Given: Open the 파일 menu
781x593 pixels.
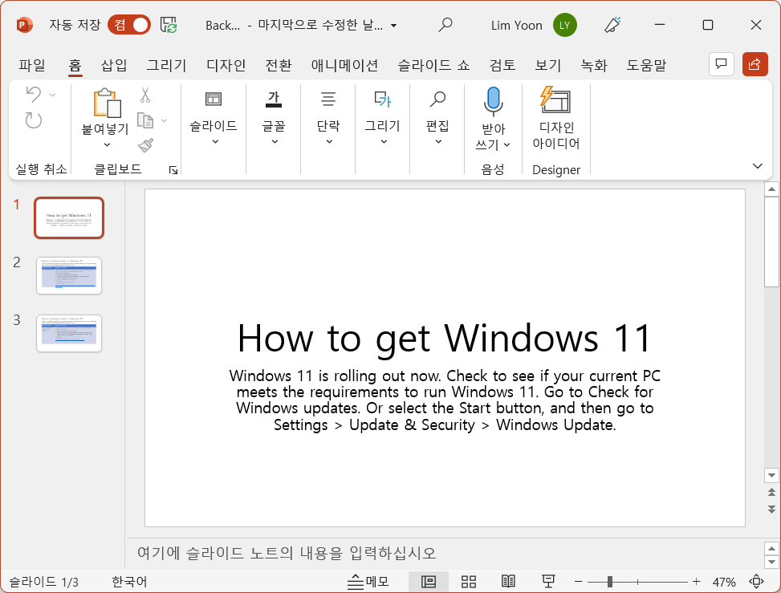Looking at the screenshot, I should (x=32, y=65).
